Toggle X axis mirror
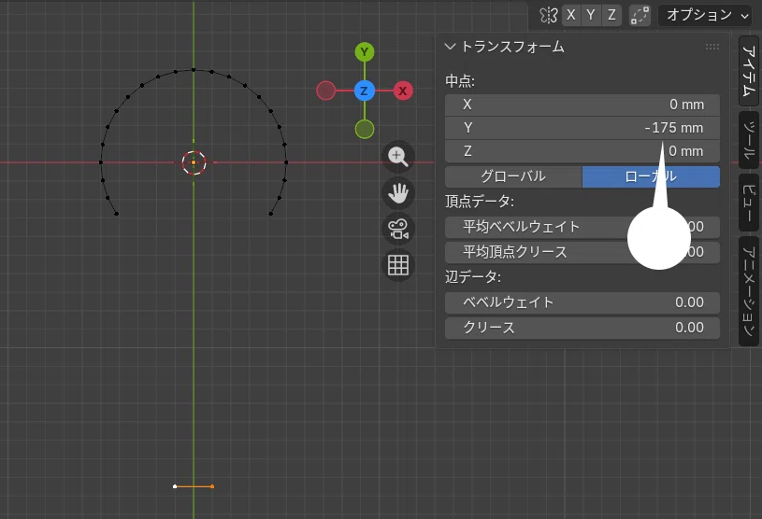The height and width of the screenshot is (519, 762). (x=571, y=15)
